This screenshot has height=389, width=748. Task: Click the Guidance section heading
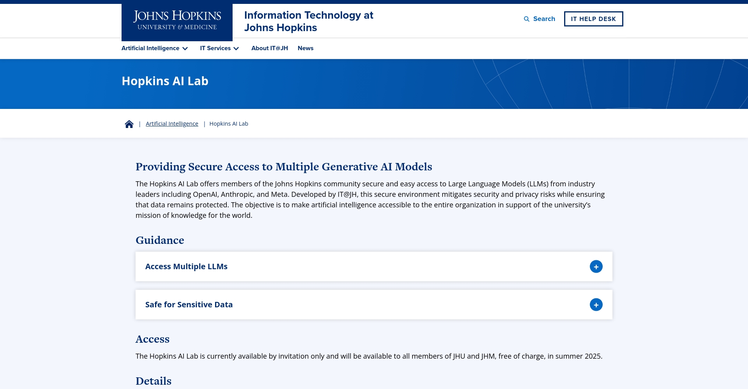(160, 240)
